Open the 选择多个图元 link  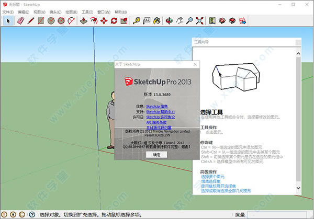point(212,177)
